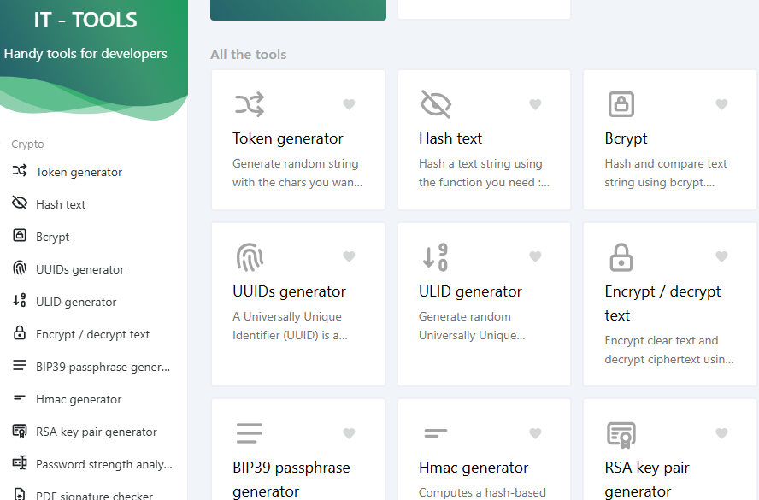Click the IT - TOOLS header title
The height and width of the screenshot is (500, 759).
[85, 21]
